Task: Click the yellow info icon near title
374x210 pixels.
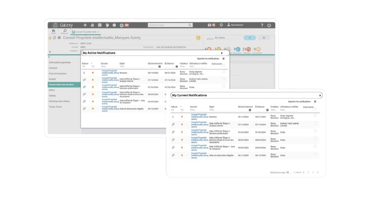Action: [198, 38]
